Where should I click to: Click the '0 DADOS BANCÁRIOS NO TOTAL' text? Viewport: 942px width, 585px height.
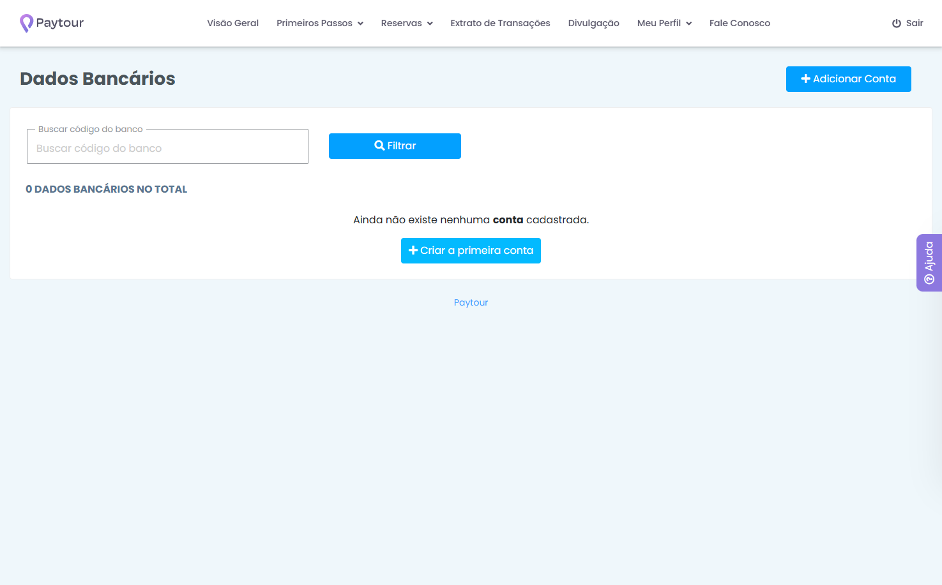coord(107,189)
